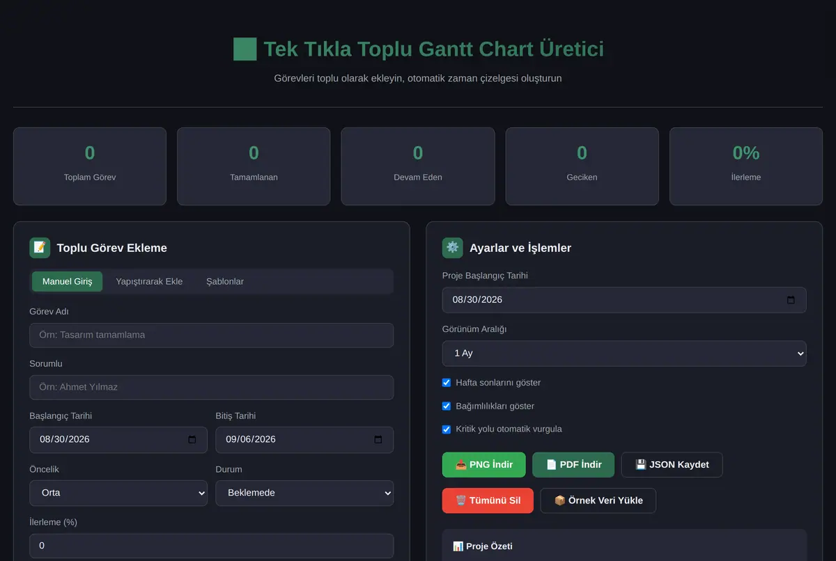
Task: Click the Başlangıç Tarihi date value 08/30/2026
Action: click(65, 440)
